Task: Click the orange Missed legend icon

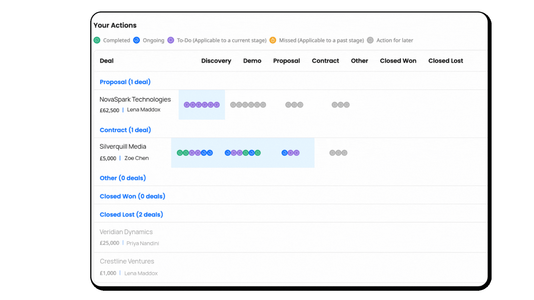Action: [273, 40]
